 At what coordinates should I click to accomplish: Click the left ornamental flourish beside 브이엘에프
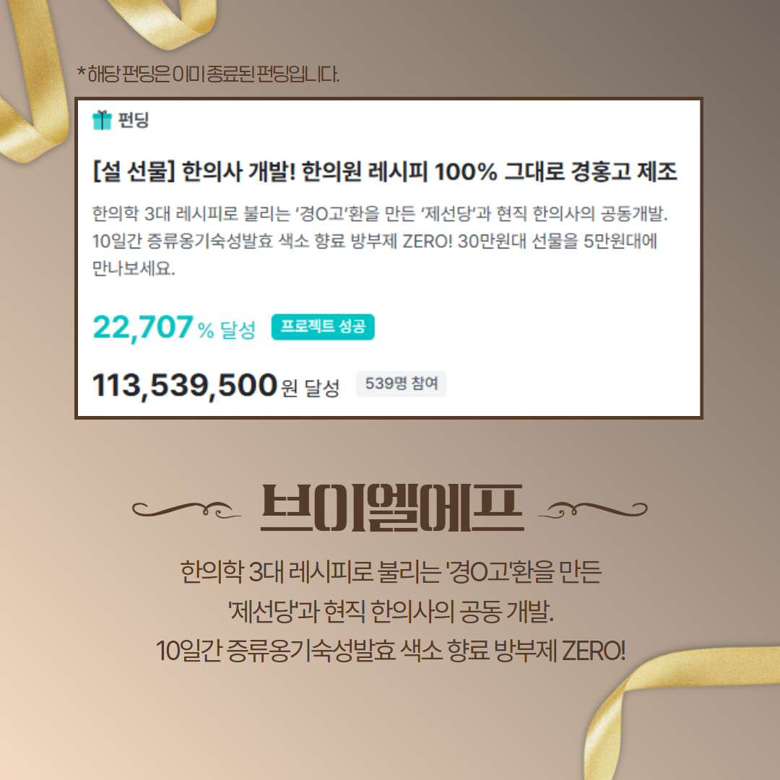186,510
